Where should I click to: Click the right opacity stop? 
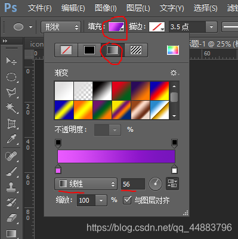[x=174, y=144]
